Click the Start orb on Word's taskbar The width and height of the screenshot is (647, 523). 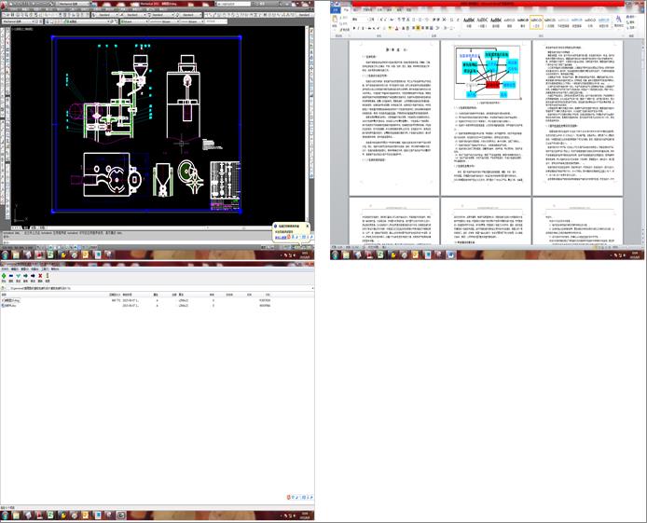335,255
